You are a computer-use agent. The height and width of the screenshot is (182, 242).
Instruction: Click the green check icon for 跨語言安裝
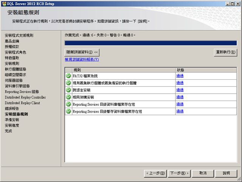68,90
